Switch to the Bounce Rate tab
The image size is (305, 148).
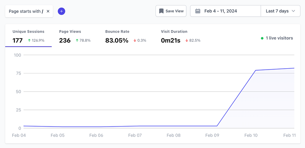coord(126,36)
